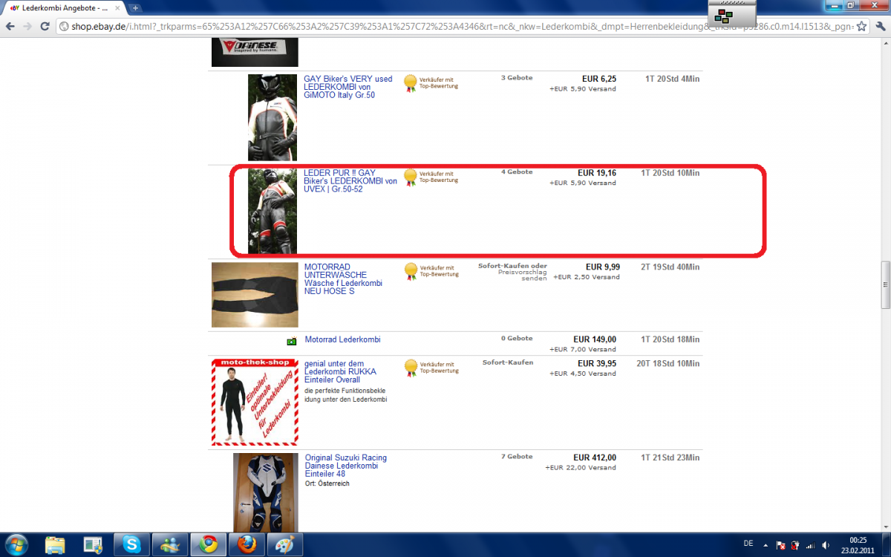The height and width of the screenshot is (557, 891).
Task: Close the Lederkombi Angebote tab
Action: (x=118, y=7)
